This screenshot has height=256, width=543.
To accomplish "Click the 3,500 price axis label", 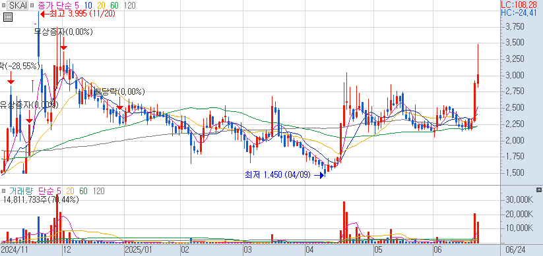I will [x=515, y=43].
